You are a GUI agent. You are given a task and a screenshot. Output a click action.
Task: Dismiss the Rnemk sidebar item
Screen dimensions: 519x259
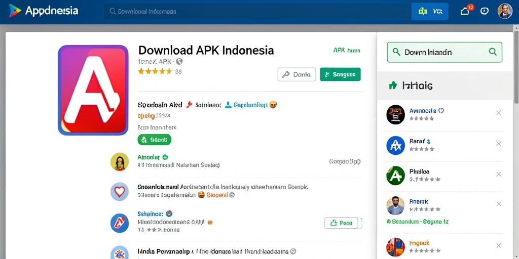(499, 204)
